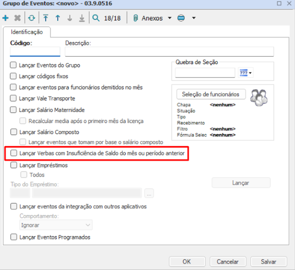295x270 pixels.
Task: Click the refresh arrows icon
Action: [x=32, y=18]
